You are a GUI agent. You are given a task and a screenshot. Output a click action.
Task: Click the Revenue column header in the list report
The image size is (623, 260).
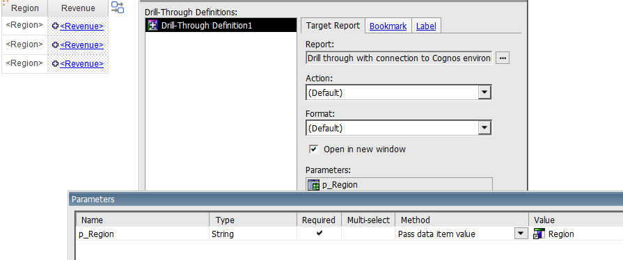[x=78, y=8]
